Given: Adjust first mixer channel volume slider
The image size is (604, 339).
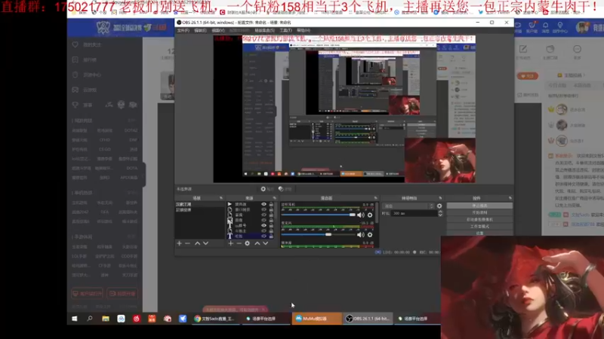Looking at the screenshot, I should tap(318, 215).
